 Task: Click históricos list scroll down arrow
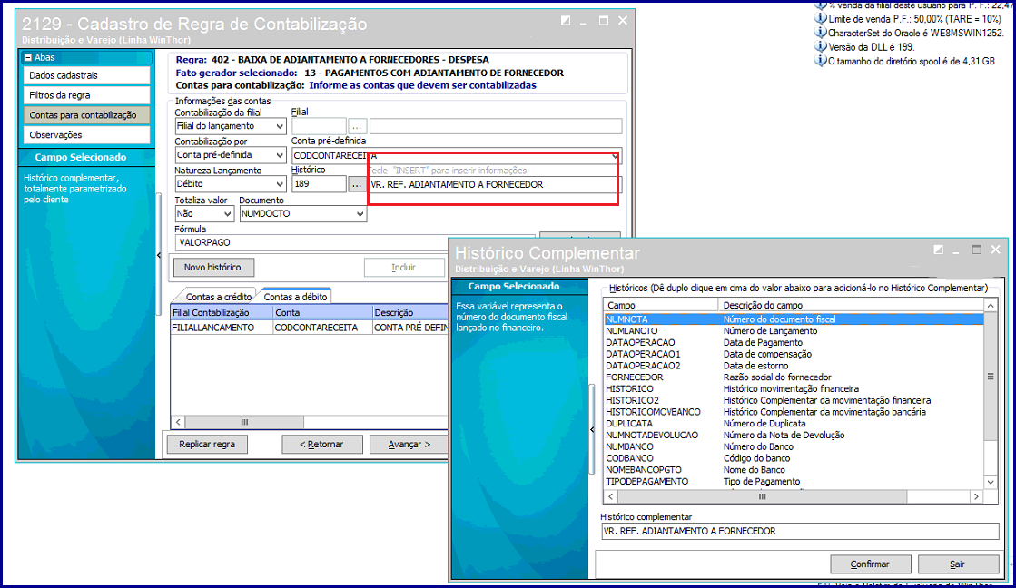click(x=991, y=483)
